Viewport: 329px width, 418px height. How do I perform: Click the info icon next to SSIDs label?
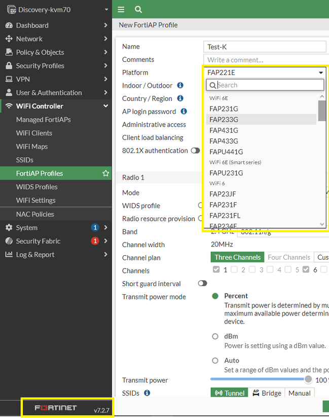147,393
